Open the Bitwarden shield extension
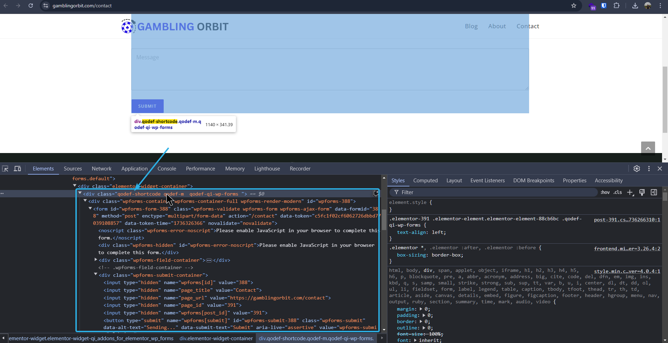The height and width of the screenshot is (343, 668). tap(604, 6)
